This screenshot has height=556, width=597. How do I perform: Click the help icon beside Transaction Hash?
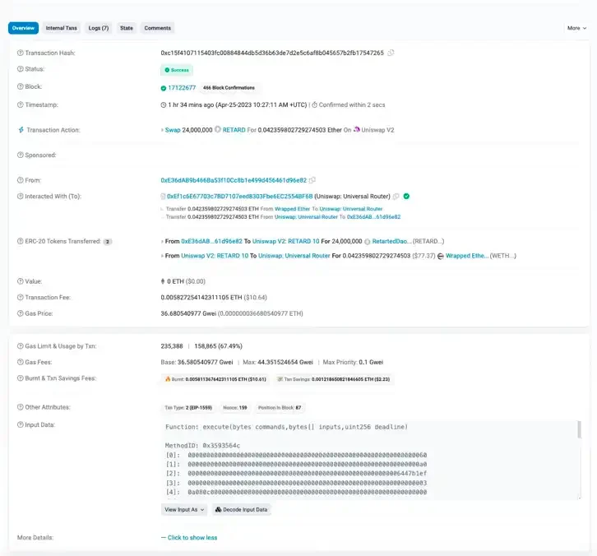21,53
